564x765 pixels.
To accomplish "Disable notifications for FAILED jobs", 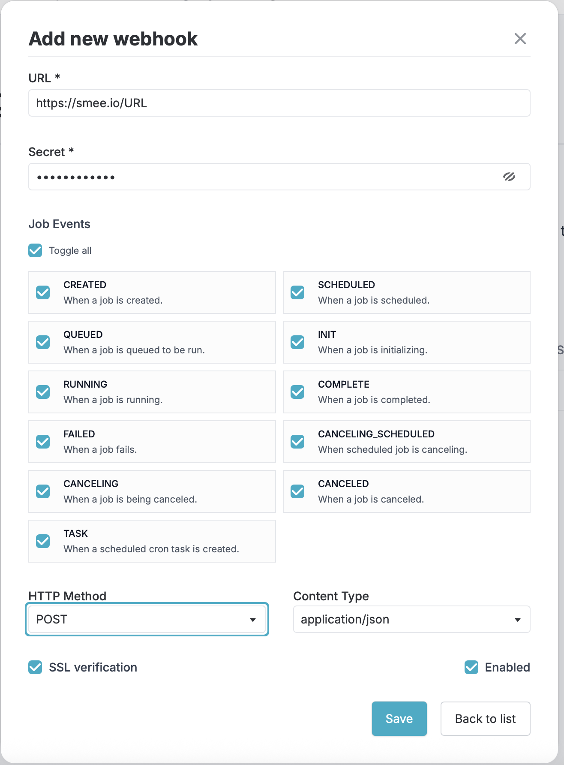I will 43,442.
